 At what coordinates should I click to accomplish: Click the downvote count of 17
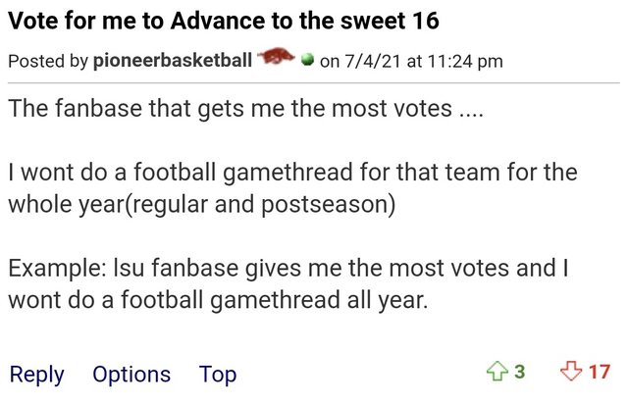click(600, 372)
